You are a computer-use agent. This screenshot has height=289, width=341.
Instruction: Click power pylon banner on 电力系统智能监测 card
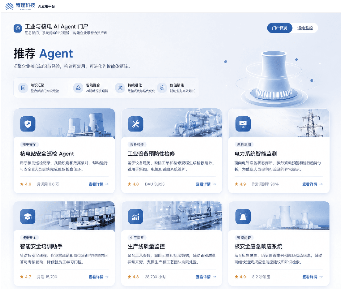click(x=279, y=123)
